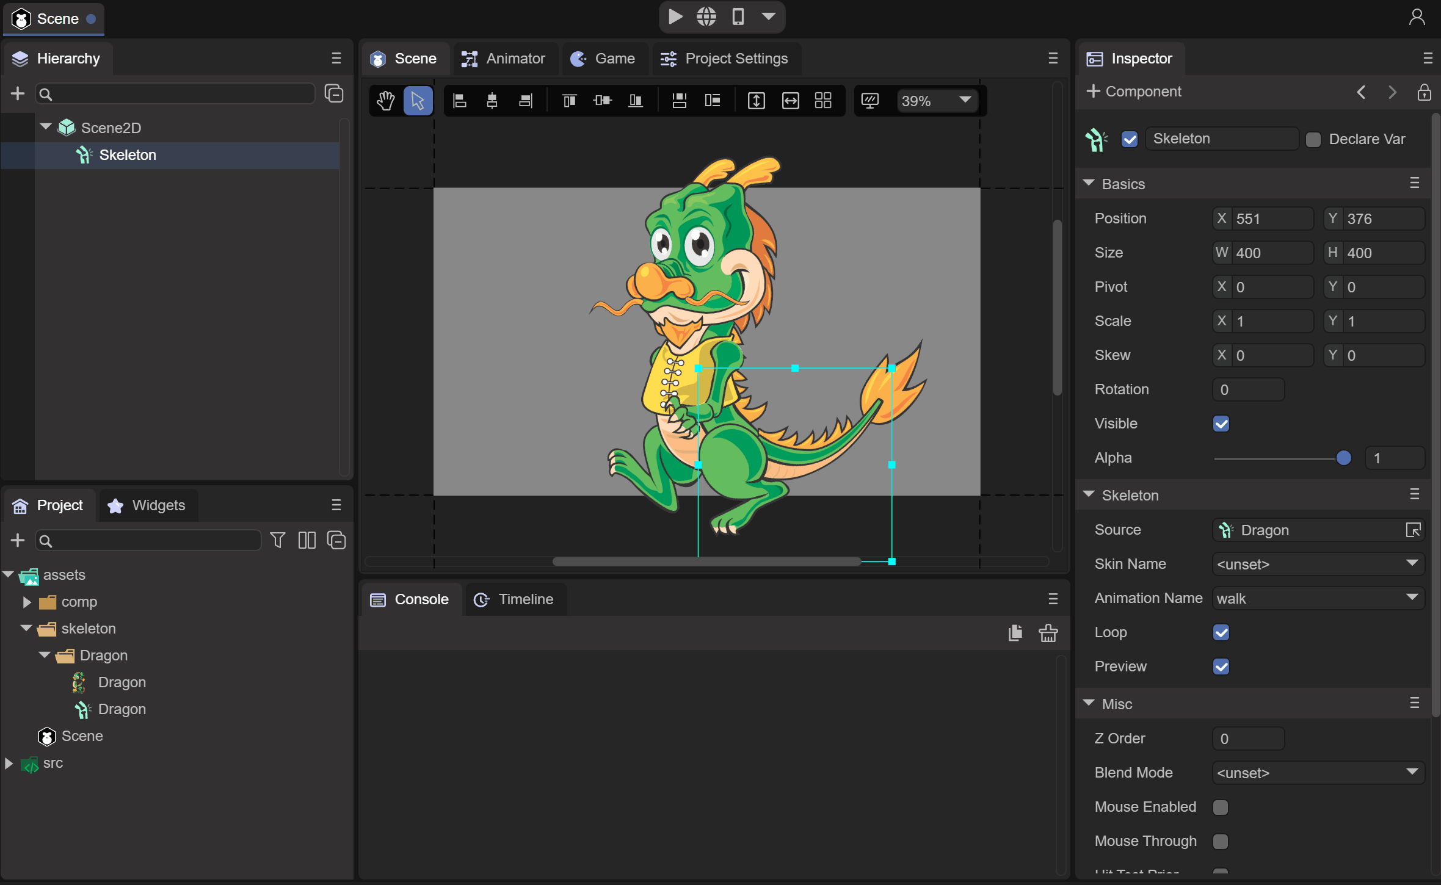Click the same-size grid icon in toolbar
The image size is (1441, 885).
click(823, 101)
